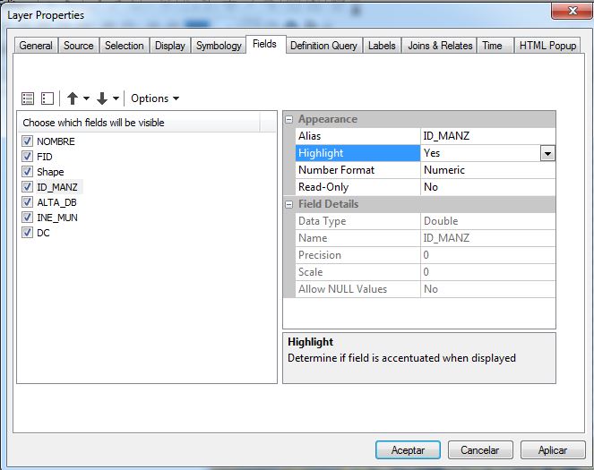Click the move field down arrow
Screen dimensions: 594x470
pos(102,98)
